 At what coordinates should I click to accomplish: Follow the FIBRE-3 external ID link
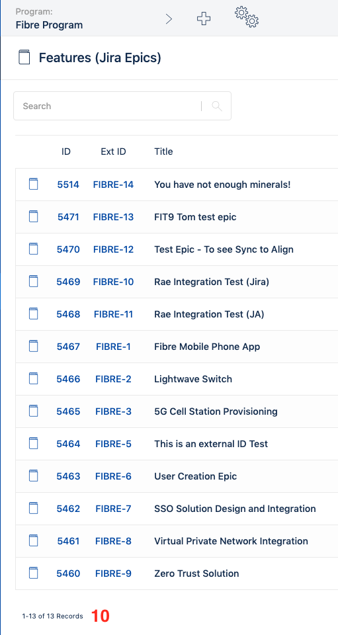(x=113, y=411)
